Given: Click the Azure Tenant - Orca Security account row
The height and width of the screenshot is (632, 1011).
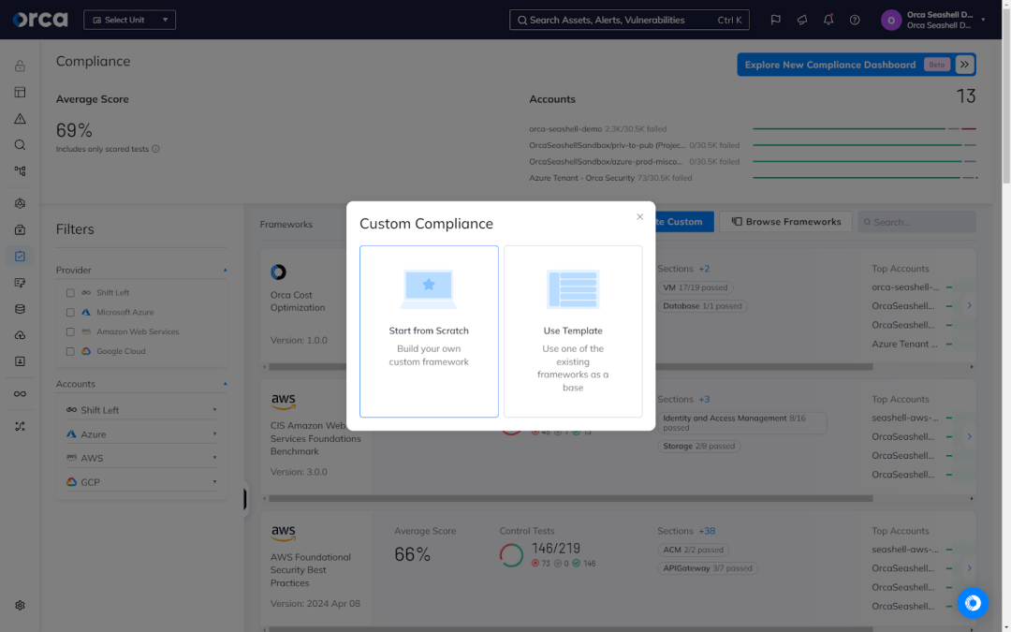Looking at the screenshot, I should 753,178.
